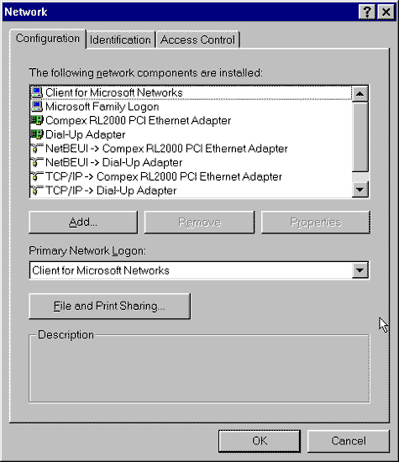Click the components list scroll-down arrow

tap(360, 190)
